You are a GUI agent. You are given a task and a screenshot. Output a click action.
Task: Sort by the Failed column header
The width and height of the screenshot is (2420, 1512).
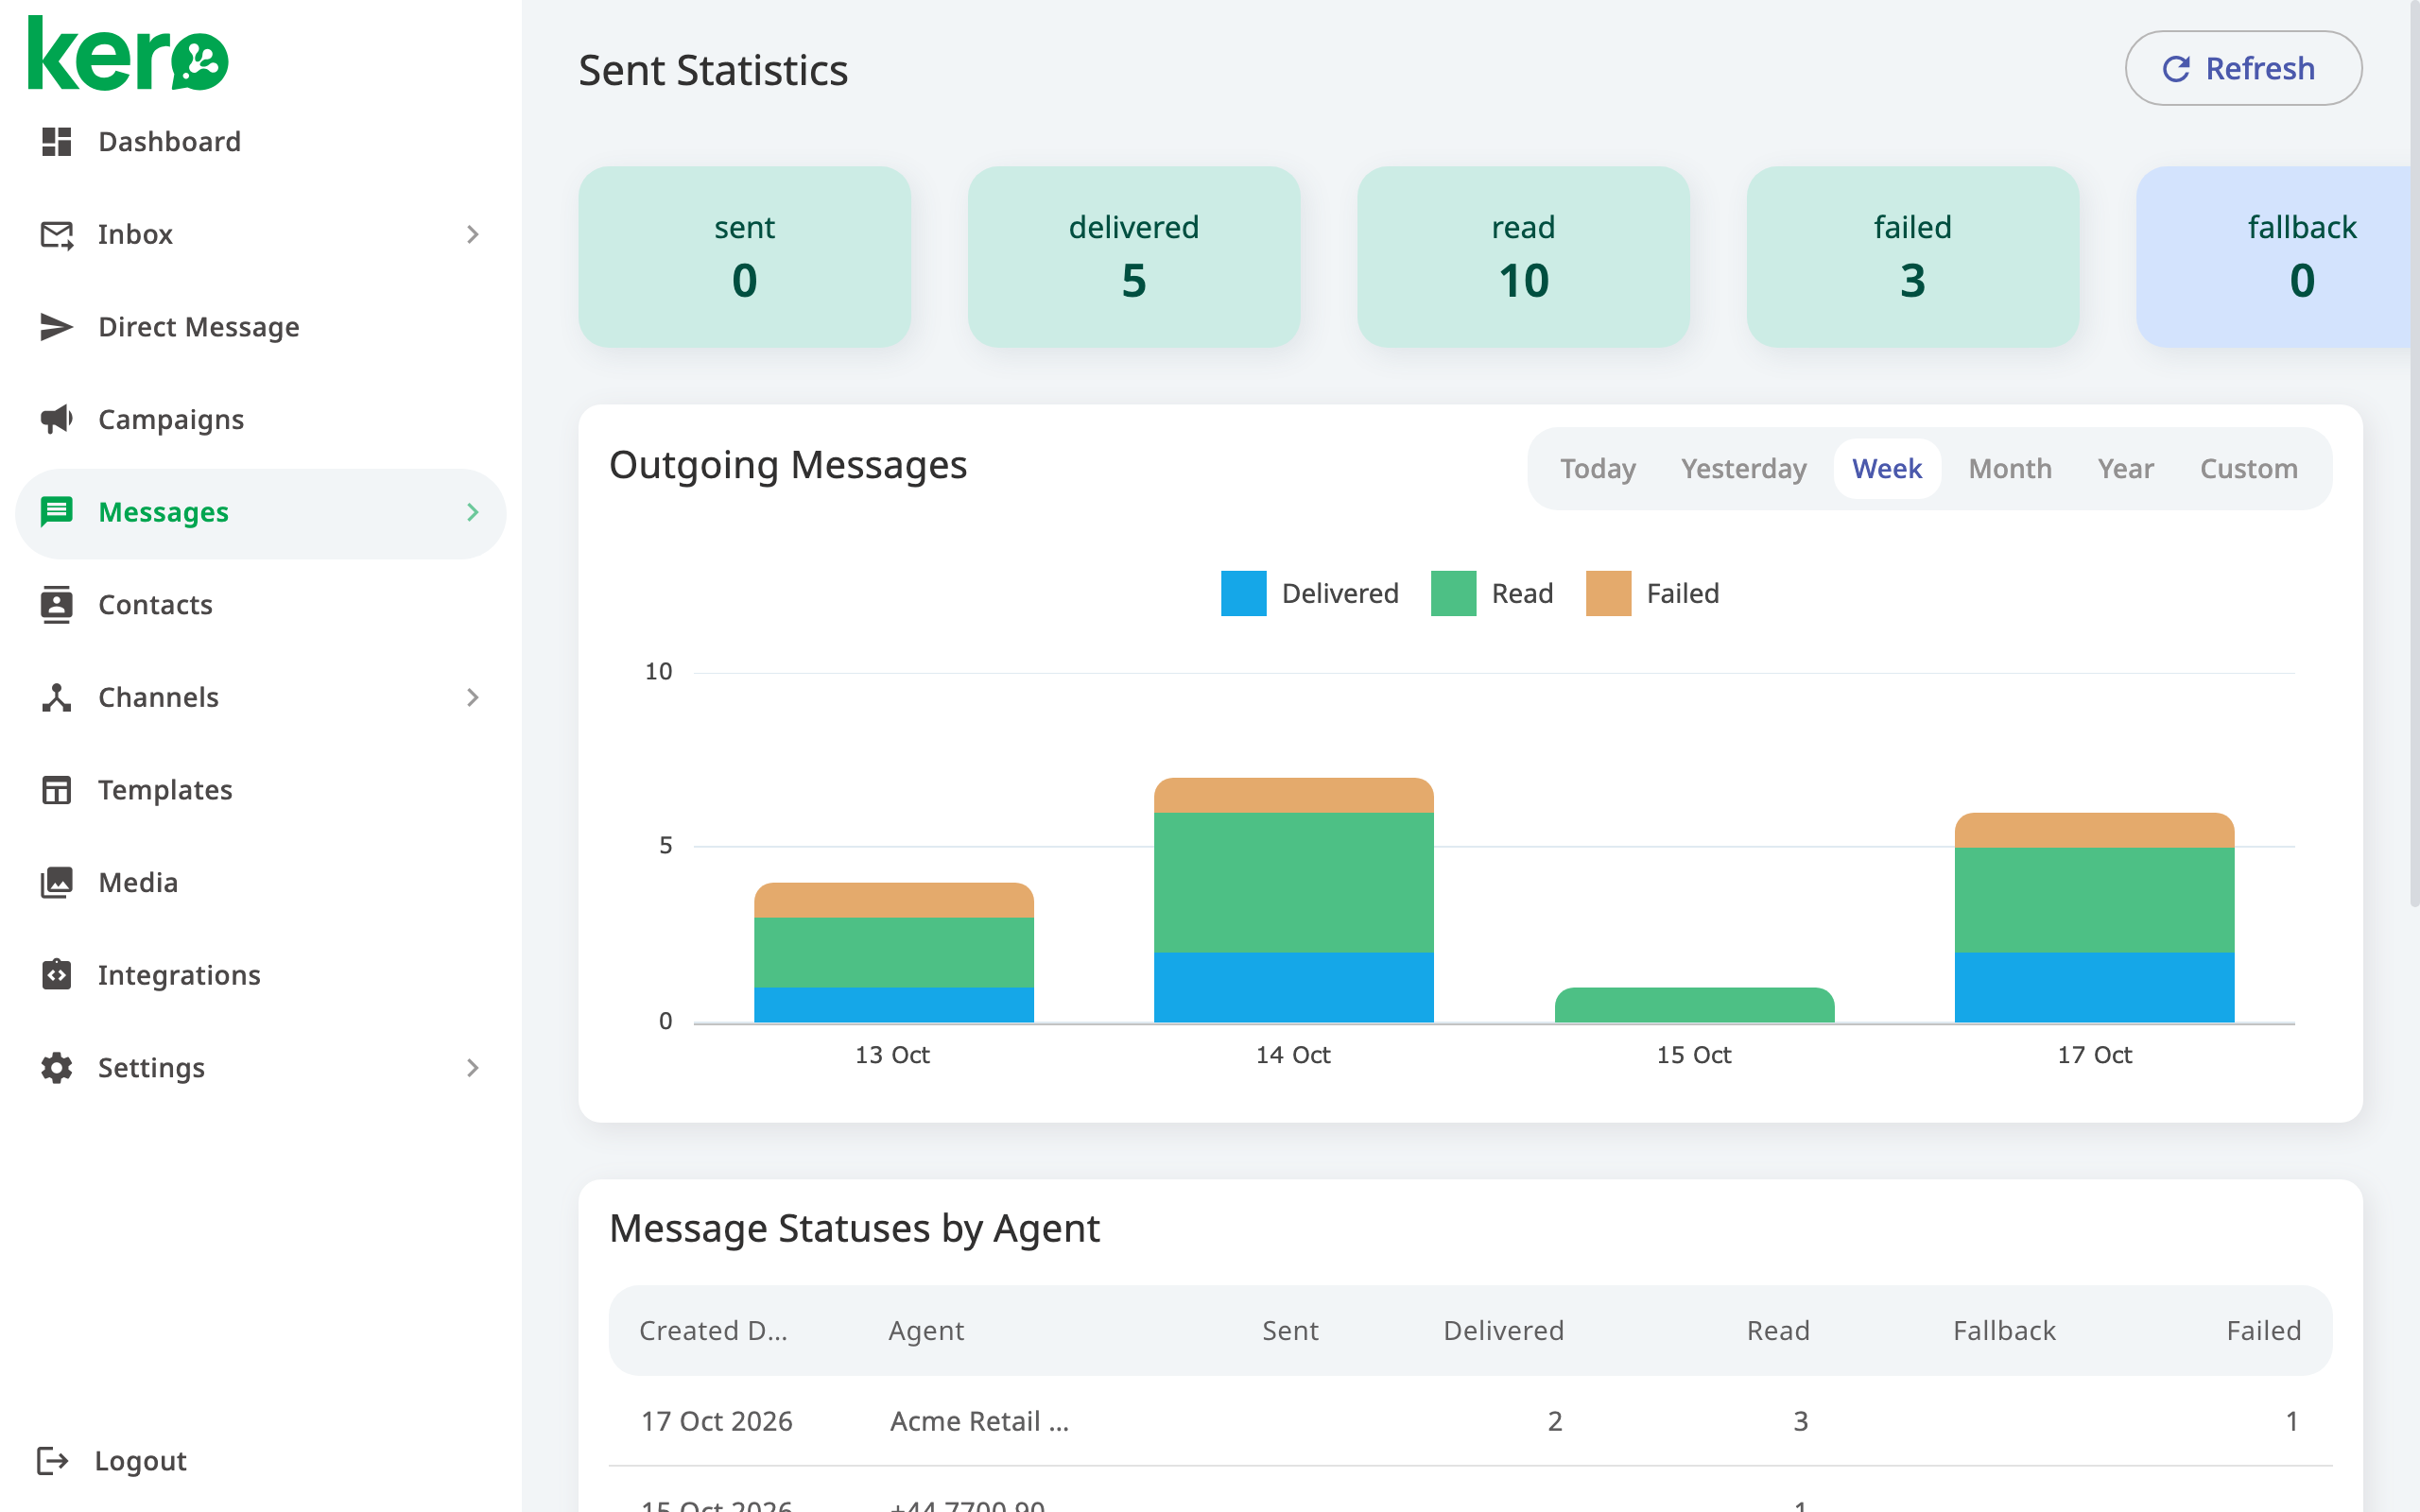(x=2264, y=1331)
